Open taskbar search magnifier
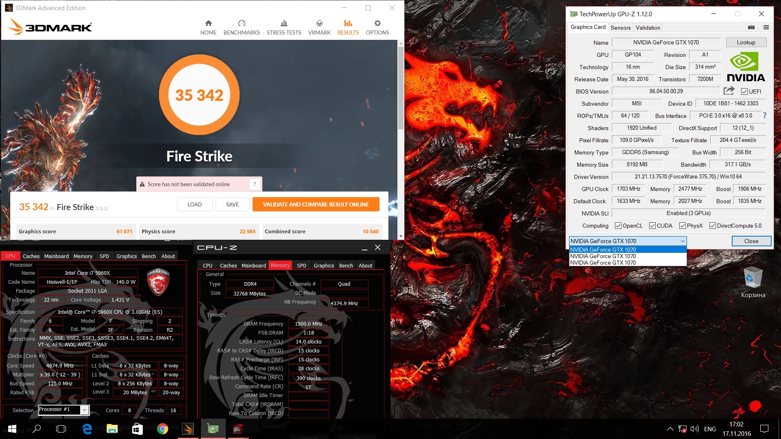Viewport: 781px width, 439px height. [37, 429]
